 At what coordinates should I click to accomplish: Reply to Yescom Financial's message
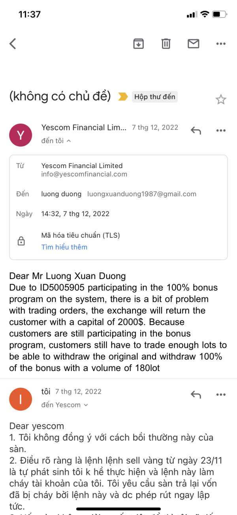coord(196,130)
